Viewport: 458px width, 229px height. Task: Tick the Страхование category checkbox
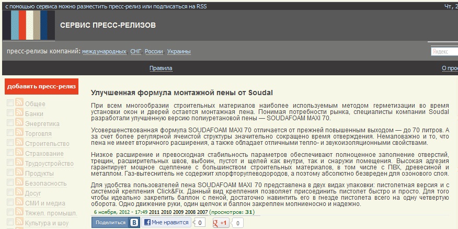[10, 153]
